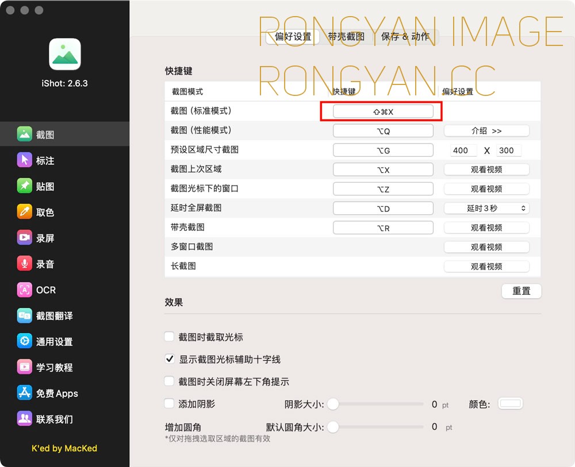Open the 标注 annotation sidebar icon
Screen dimensions: 575x467
point(25,160)
